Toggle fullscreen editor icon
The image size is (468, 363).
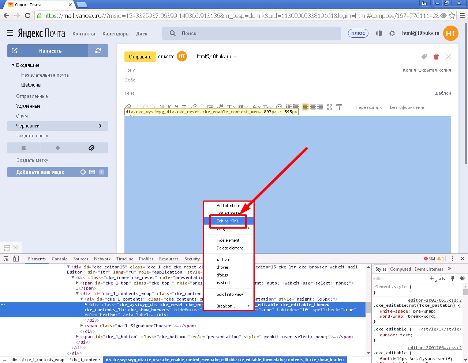coord(330,107)
